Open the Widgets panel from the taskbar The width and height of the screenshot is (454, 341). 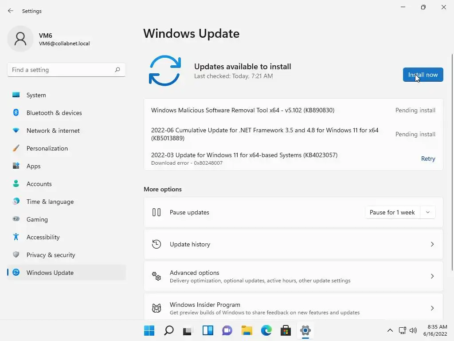click(207, 330)
